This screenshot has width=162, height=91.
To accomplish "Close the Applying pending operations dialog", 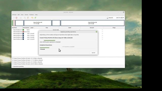I will (x=96, y=32).
